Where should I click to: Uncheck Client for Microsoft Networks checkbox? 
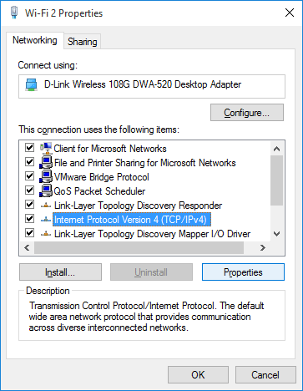pyautogui.click(x=29, y=148)
